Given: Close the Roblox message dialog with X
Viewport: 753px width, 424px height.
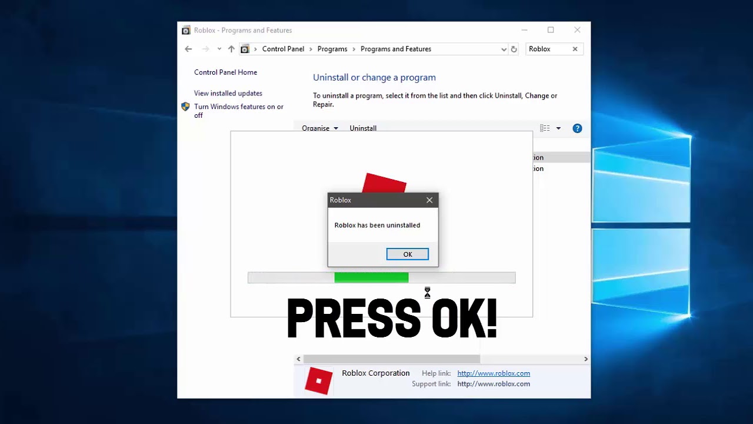Looking at the screenshot, I should pyautogui.click(x=429, y=200).
